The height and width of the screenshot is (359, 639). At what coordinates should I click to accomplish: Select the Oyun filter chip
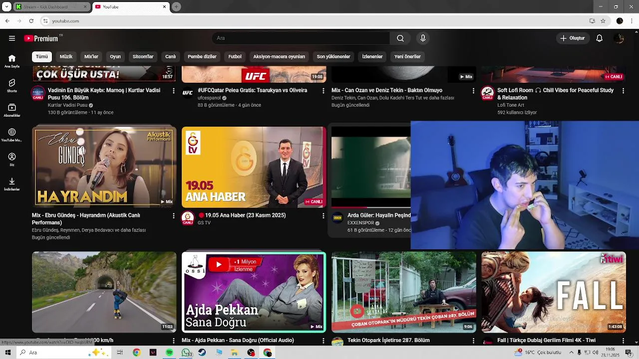point(115,57)
